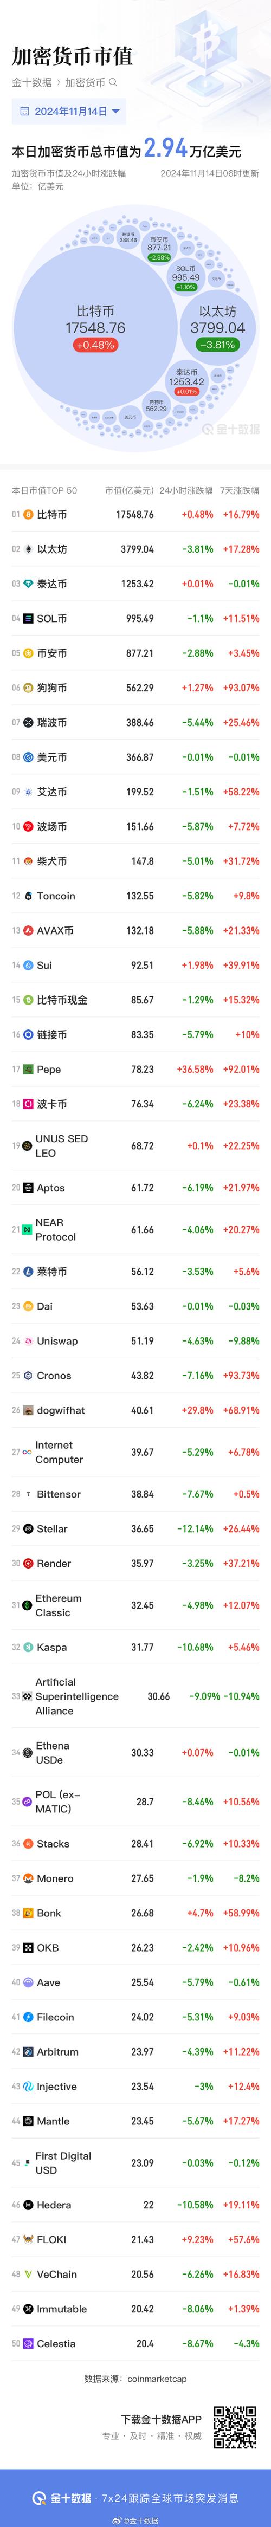Screen dimensions: 271x2527
Task: Click the Tether icon beside 泰达币
Action: pyautogui.click(x=29, y=584)
